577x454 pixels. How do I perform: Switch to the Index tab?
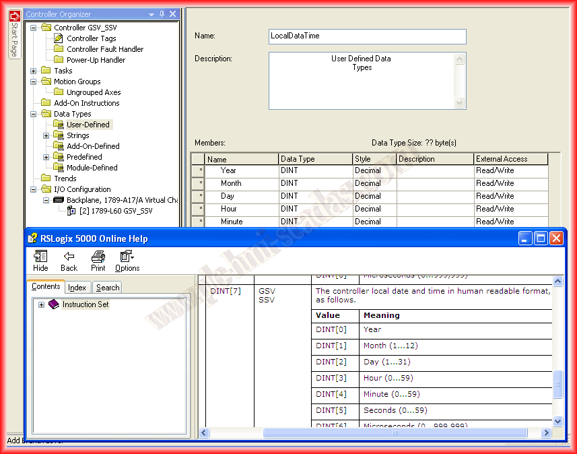[77, 288]
